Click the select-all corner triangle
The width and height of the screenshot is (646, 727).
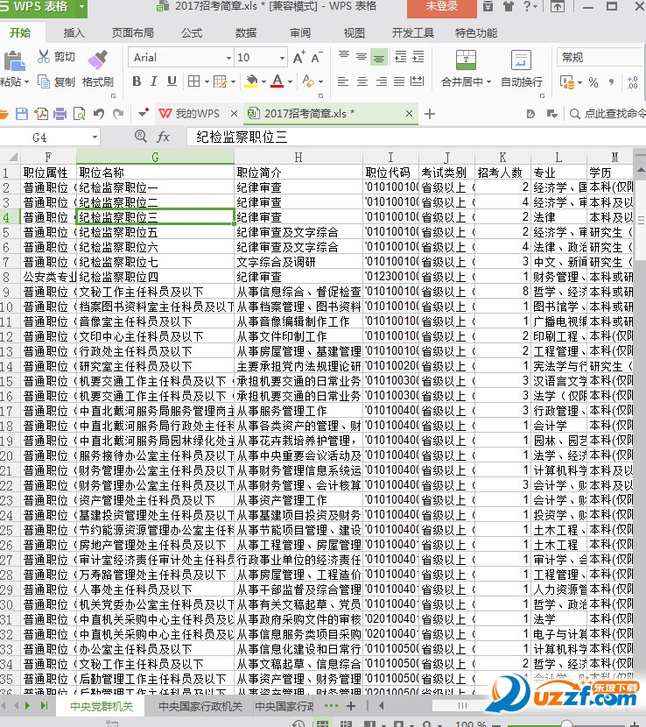(11, 157)
